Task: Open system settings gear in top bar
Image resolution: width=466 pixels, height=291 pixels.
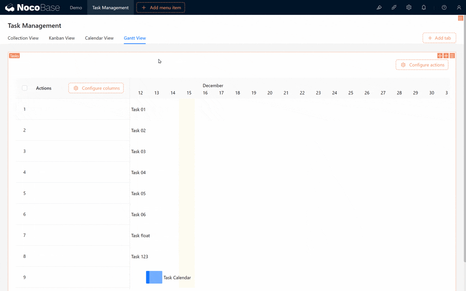Action: (409, 7)
